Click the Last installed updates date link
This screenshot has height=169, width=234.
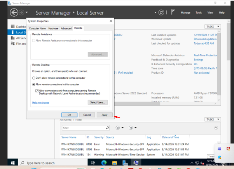[x=205, y=35]
